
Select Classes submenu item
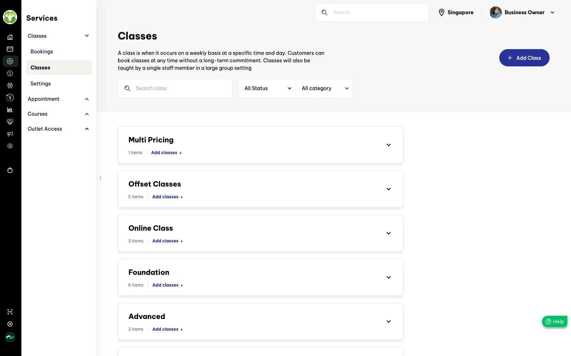[59, 68]
